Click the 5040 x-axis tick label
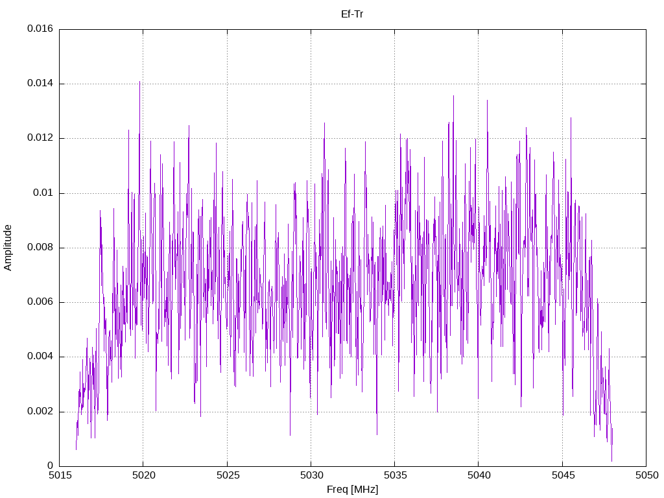The width and height of the screenshot is (664, 498). (479, 475)
